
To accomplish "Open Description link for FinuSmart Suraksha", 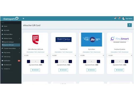I will click(x=114, y=52).
